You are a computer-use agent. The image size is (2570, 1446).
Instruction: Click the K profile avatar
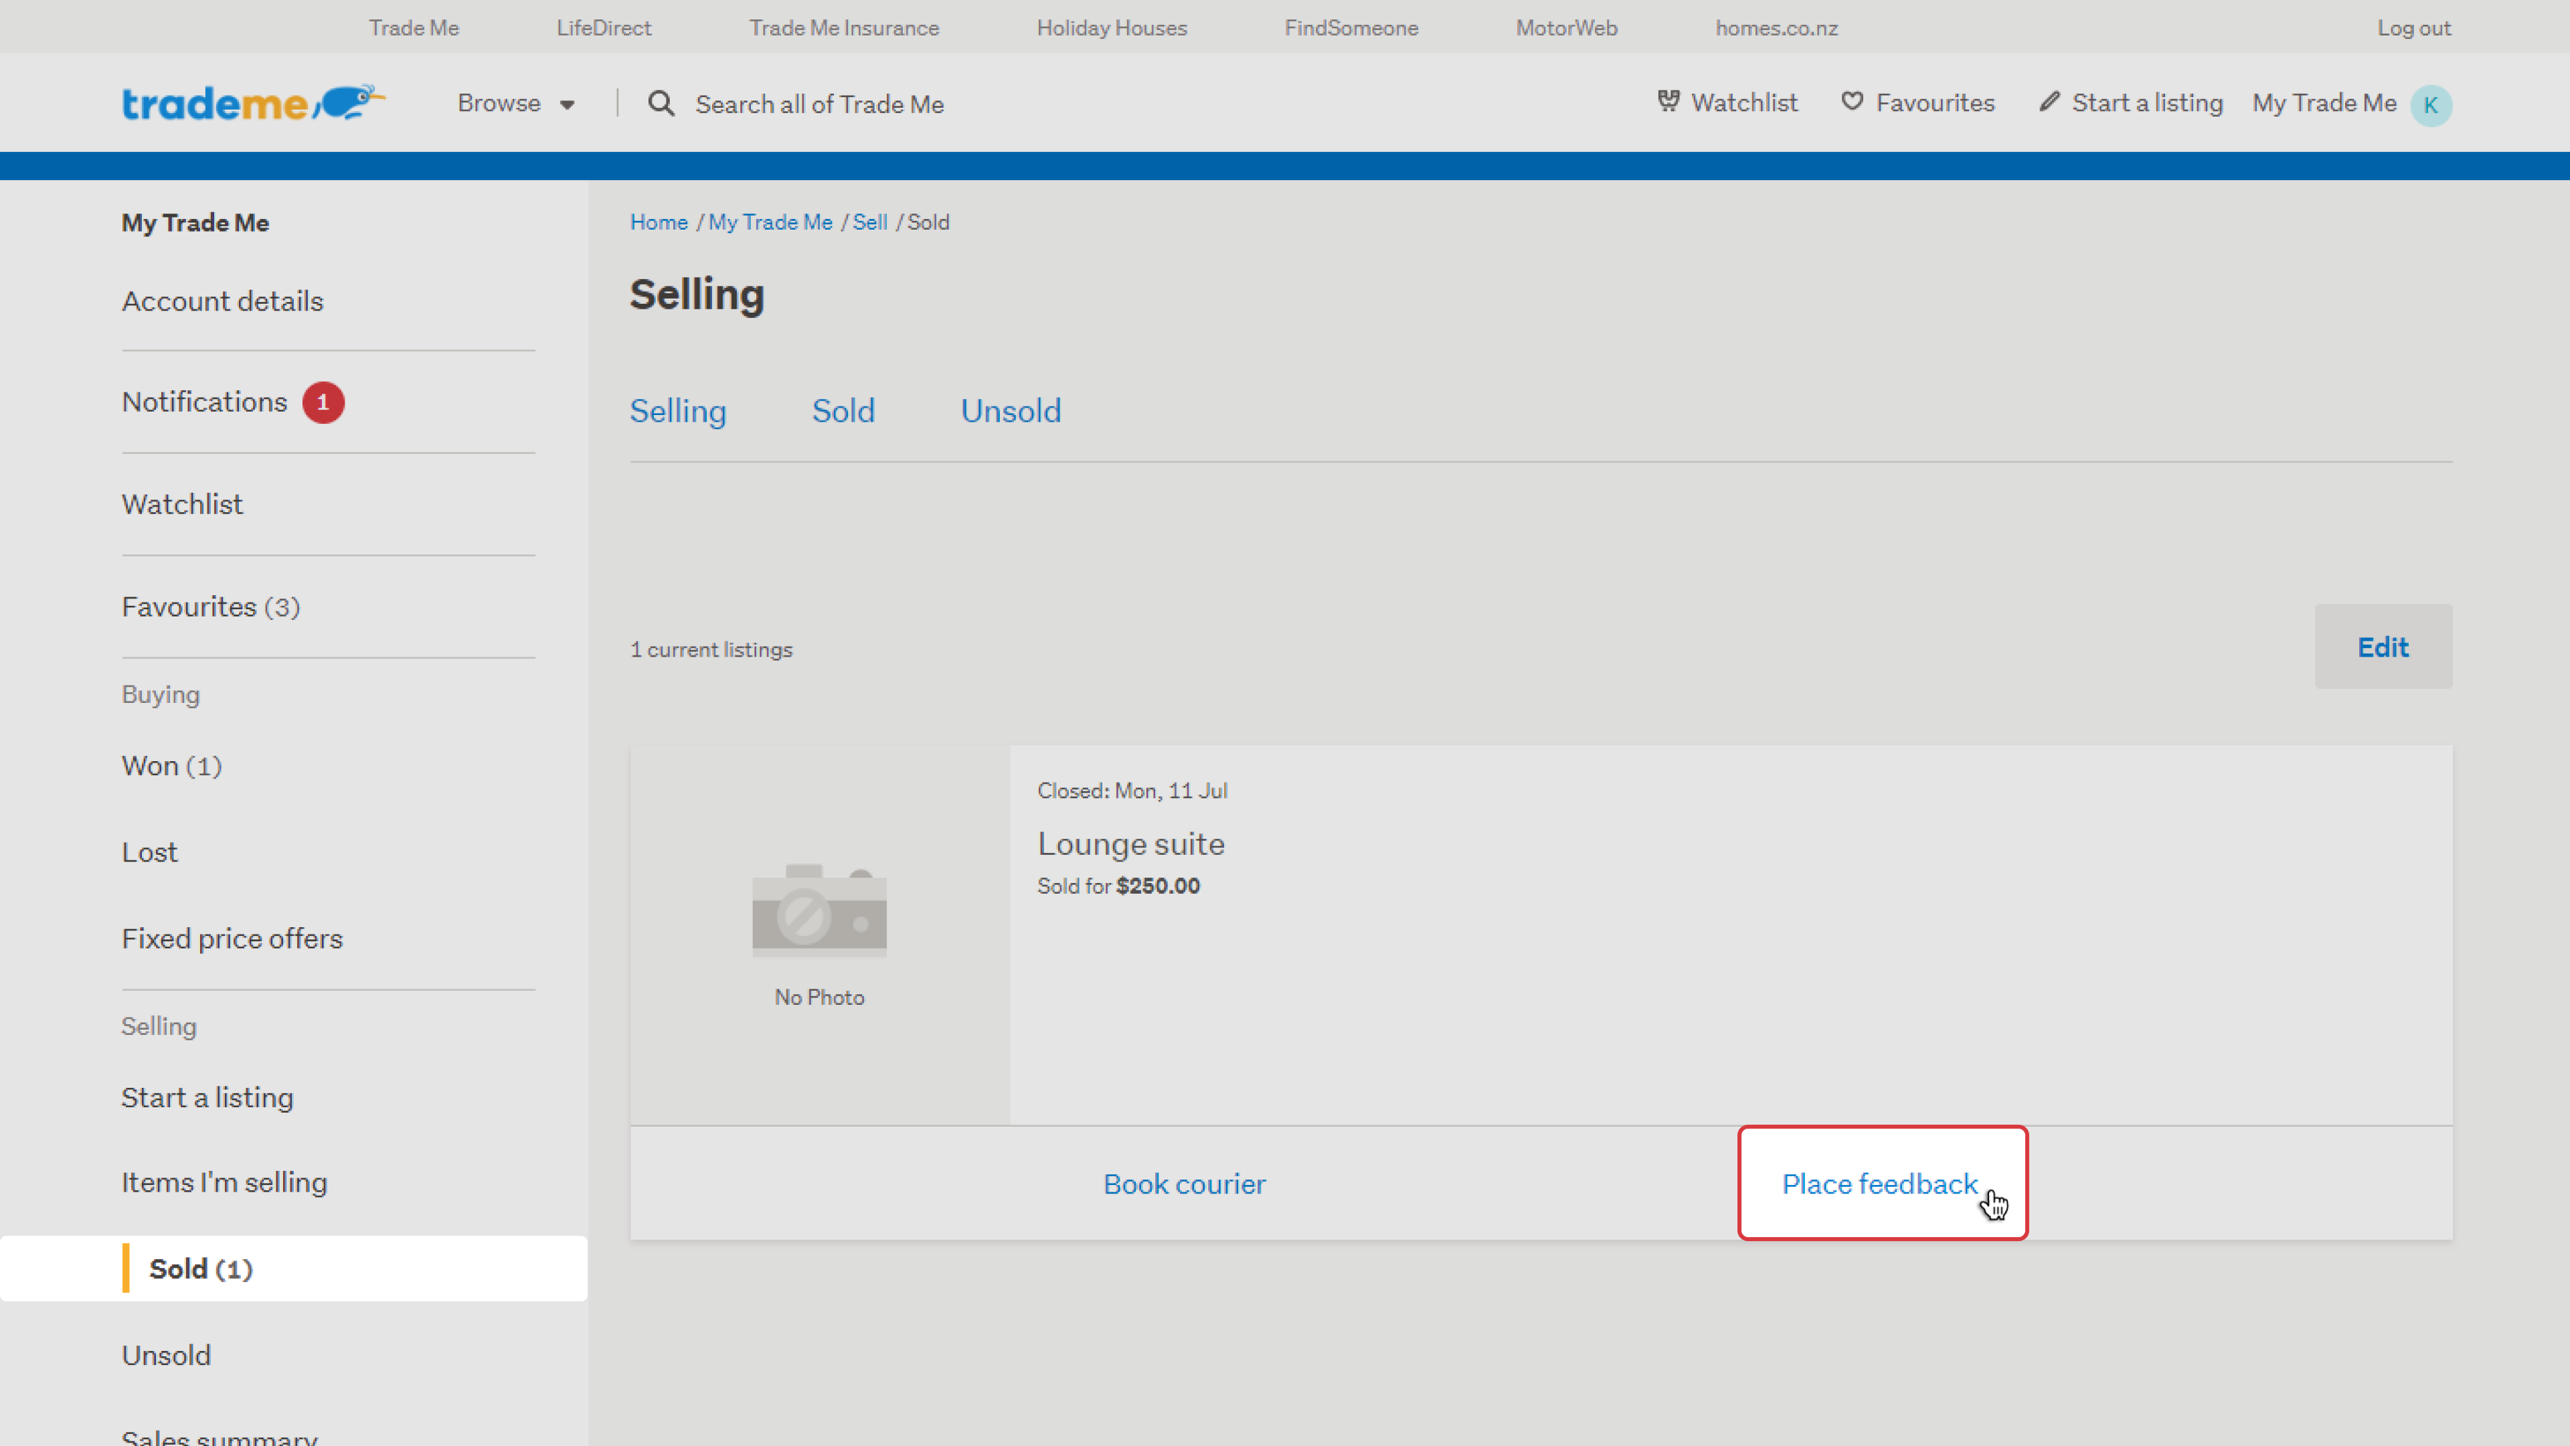[2430, 105]
